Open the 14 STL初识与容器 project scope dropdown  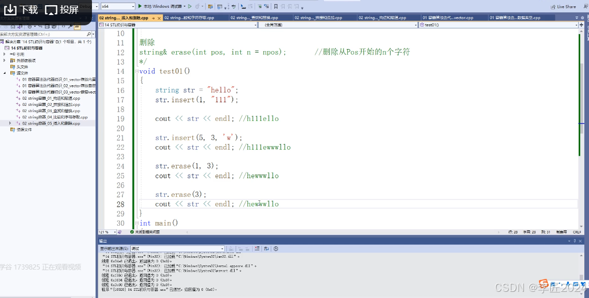tap(178, 25)
